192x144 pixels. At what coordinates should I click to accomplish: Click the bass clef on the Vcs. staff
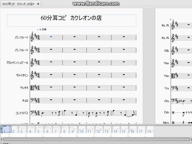[173, 88]
